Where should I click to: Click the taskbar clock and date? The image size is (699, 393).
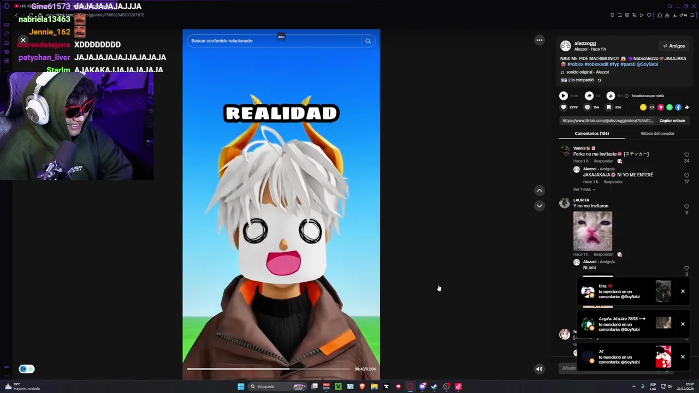click(x=685, y=386)
